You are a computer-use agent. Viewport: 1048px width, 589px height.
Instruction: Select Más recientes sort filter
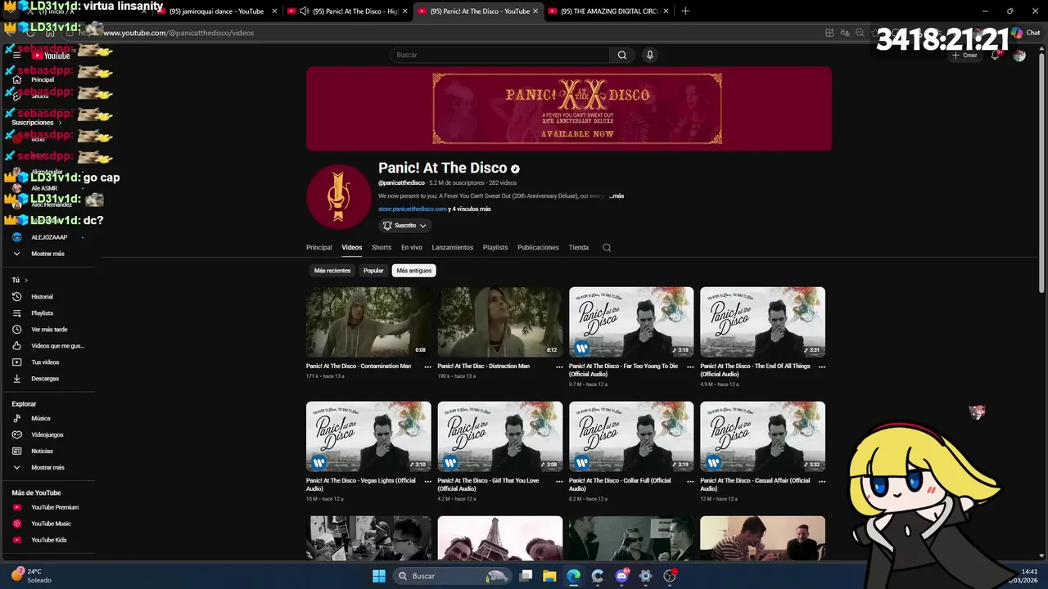click(332, 270)
